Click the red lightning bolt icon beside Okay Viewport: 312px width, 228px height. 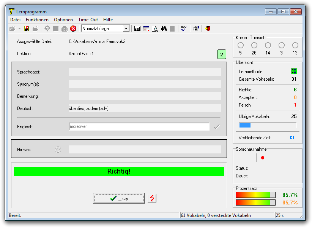coord(152,198)
